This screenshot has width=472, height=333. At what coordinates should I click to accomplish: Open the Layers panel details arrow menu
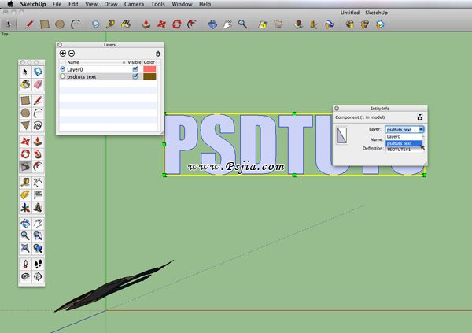(158, 54)
